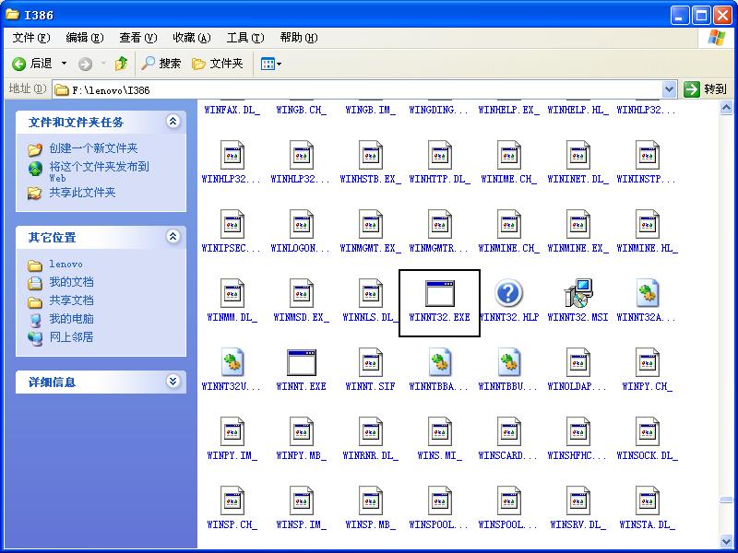Select the WINNT.EXE file icon
Viewport: 738px width, 553px height.
[302, 362]
